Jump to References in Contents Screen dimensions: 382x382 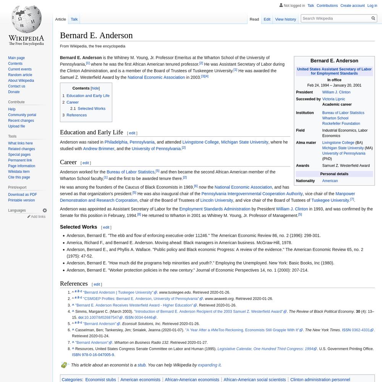(x=76, y=115)
